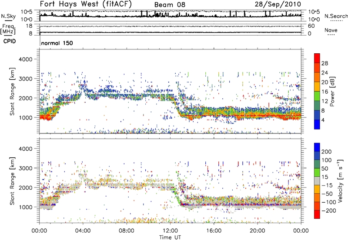This screenshot has height=240, width=348.
Task: Click the '12:00' time tick label
Action: tap(170, 231)
